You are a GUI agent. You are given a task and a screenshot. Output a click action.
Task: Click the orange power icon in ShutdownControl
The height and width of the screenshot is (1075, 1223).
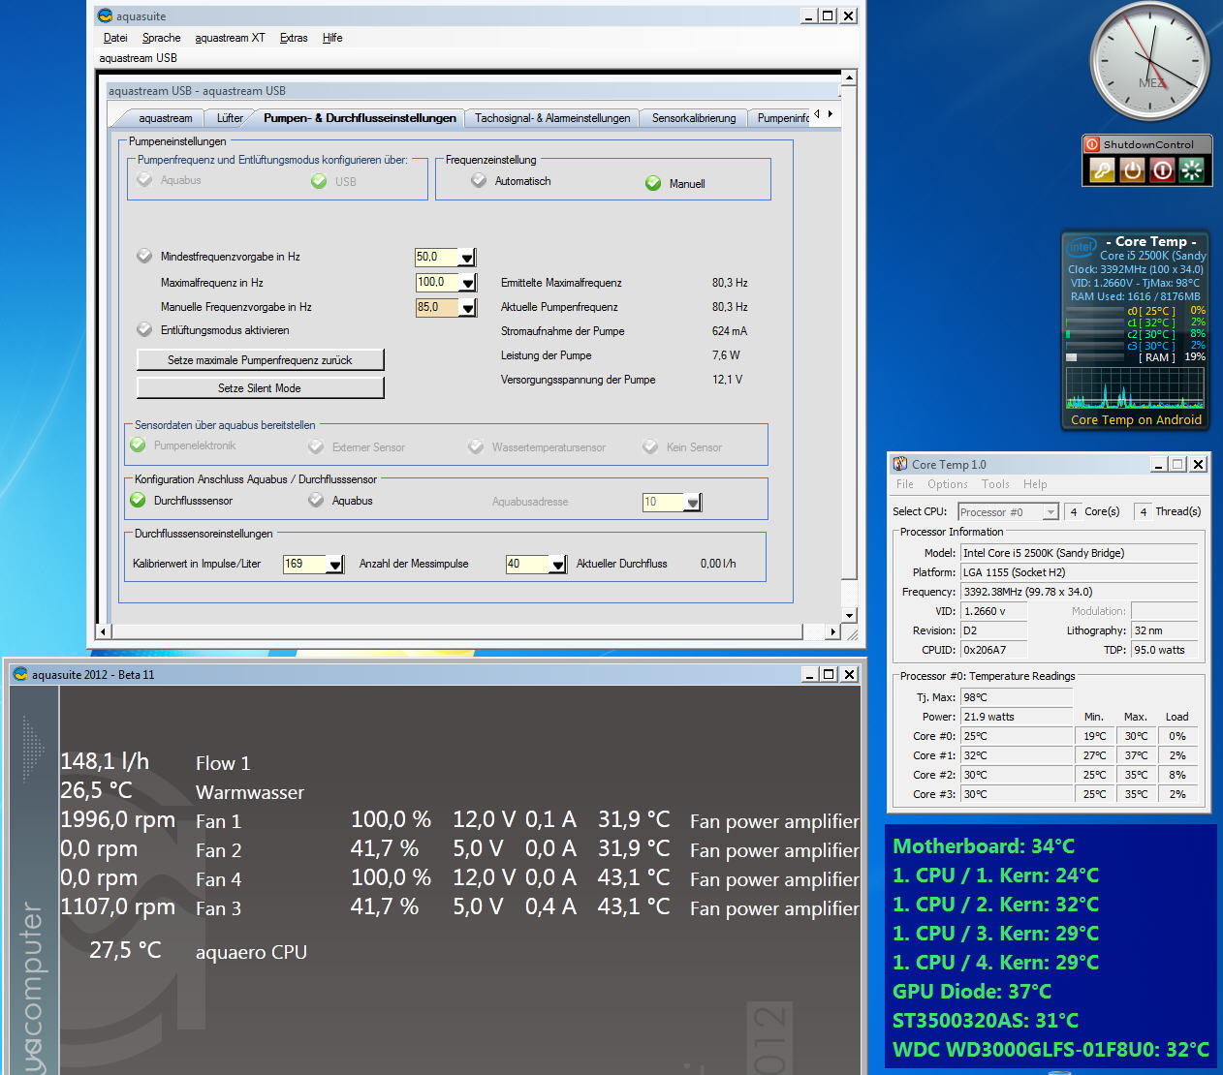click(1132, 170)
